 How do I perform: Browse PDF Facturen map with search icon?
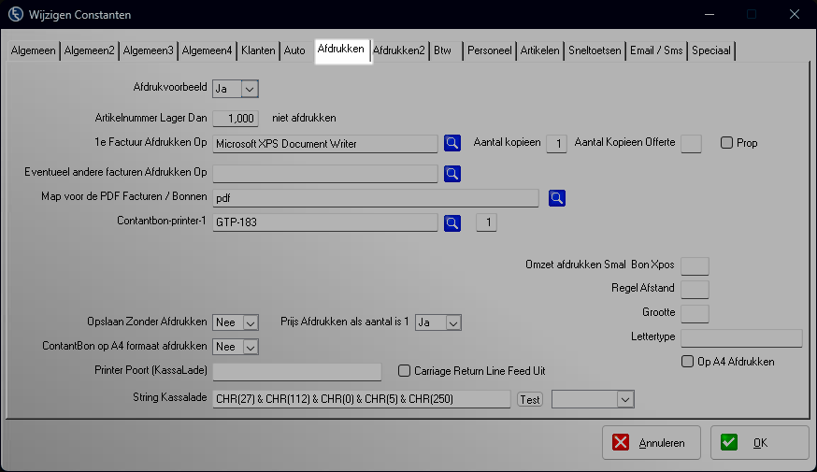coord(557,197)
